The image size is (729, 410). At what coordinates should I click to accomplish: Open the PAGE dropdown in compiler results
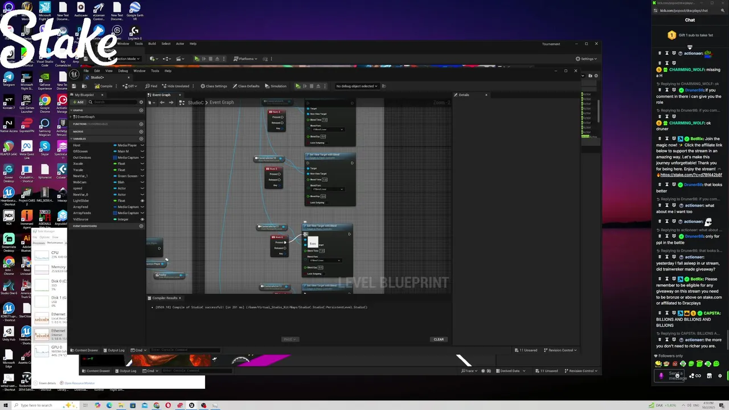coord(289,339)
